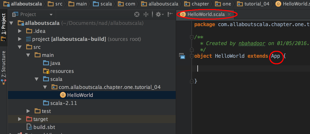
Task: Fold the HelloWorld object body toggle
Action: click(191, 56)
